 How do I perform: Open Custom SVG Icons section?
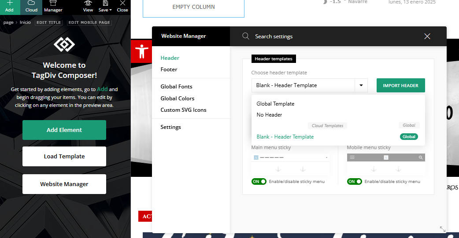coord(184,110)
